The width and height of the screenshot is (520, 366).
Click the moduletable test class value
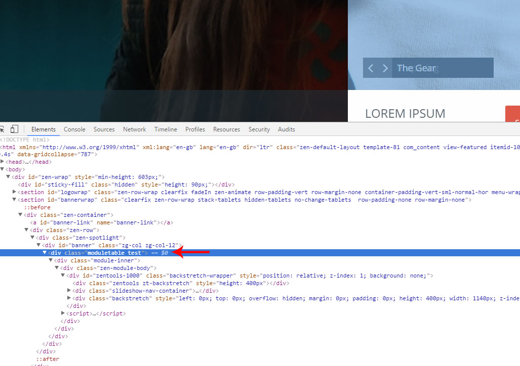coord(114,253)
